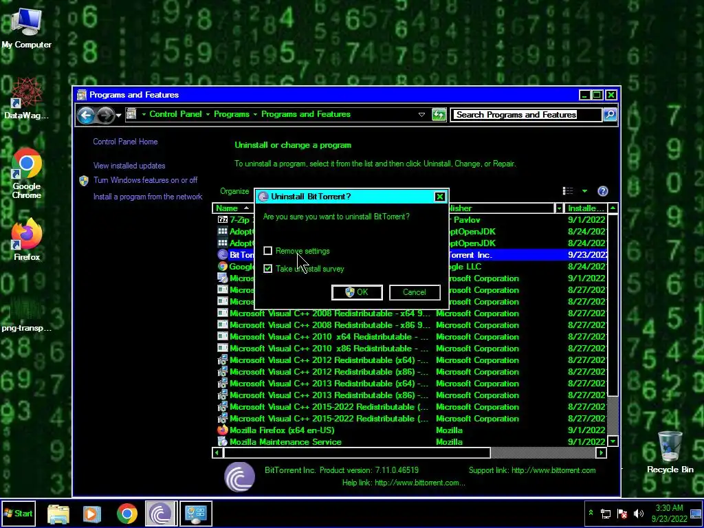The width and height of the screenshot is (704, 528).
Task: Switch to BitTorrent taskbar button
Action: pos(161,513)
